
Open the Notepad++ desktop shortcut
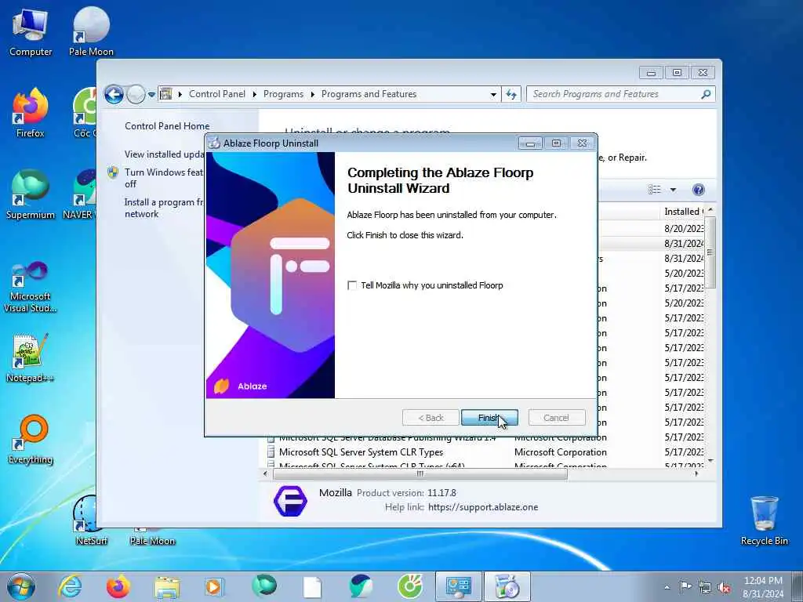31,358
